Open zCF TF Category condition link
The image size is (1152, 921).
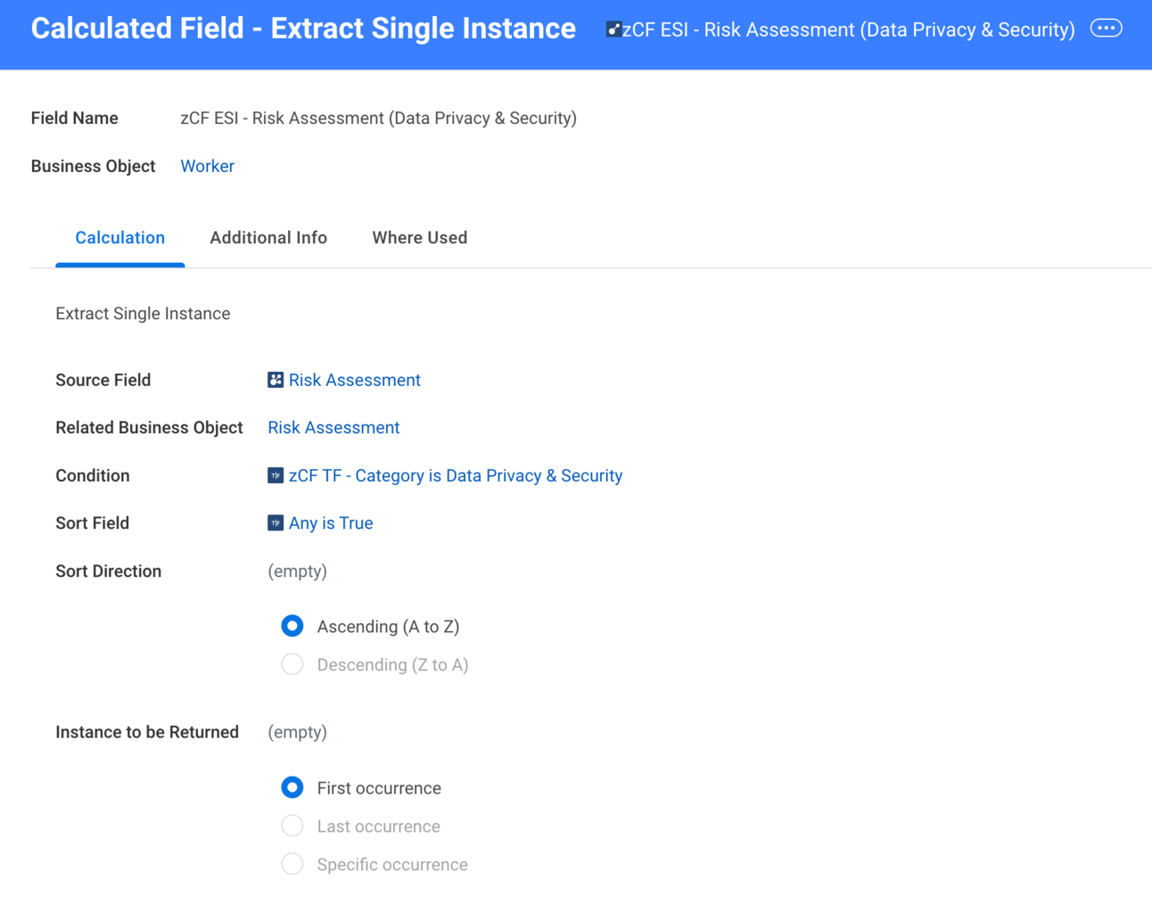tap(455, 476)
